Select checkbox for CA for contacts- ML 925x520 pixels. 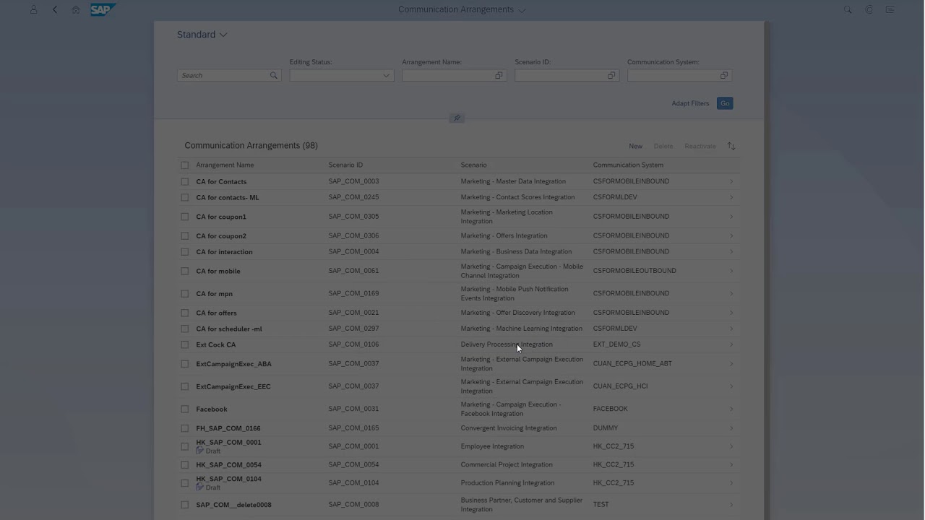(185, 197)
